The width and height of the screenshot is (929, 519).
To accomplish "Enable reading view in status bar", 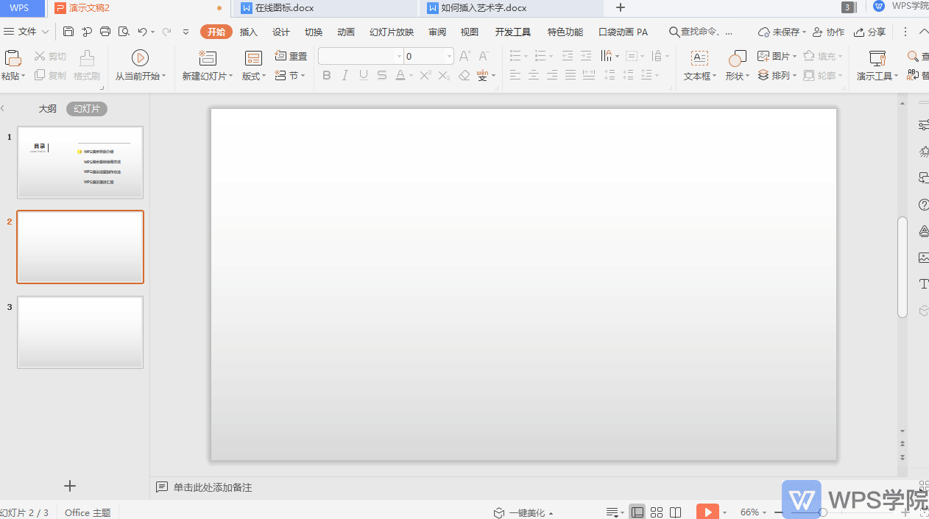I will pyautogui.click(x=675, y=512).
